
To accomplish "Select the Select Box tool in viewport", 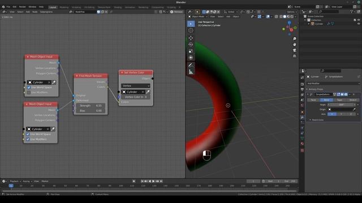I will click(191, 24).
